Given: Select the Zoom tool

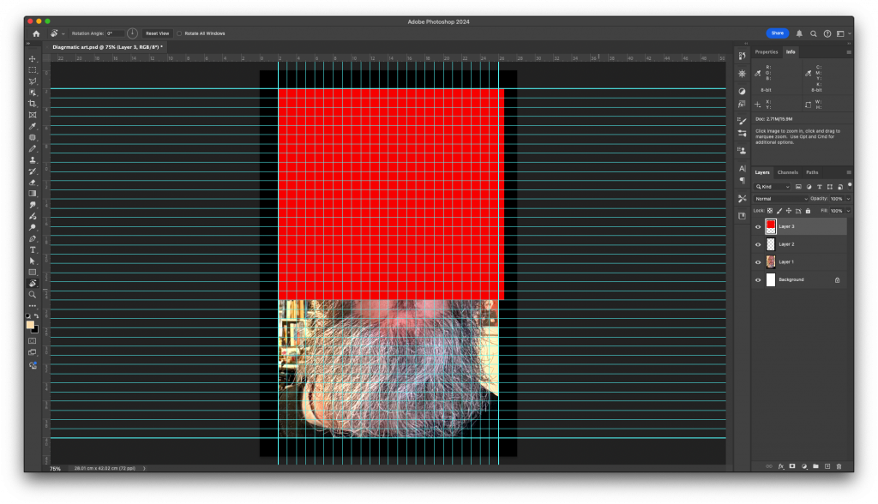Looking at the screenshot, I should coord(33,294).
